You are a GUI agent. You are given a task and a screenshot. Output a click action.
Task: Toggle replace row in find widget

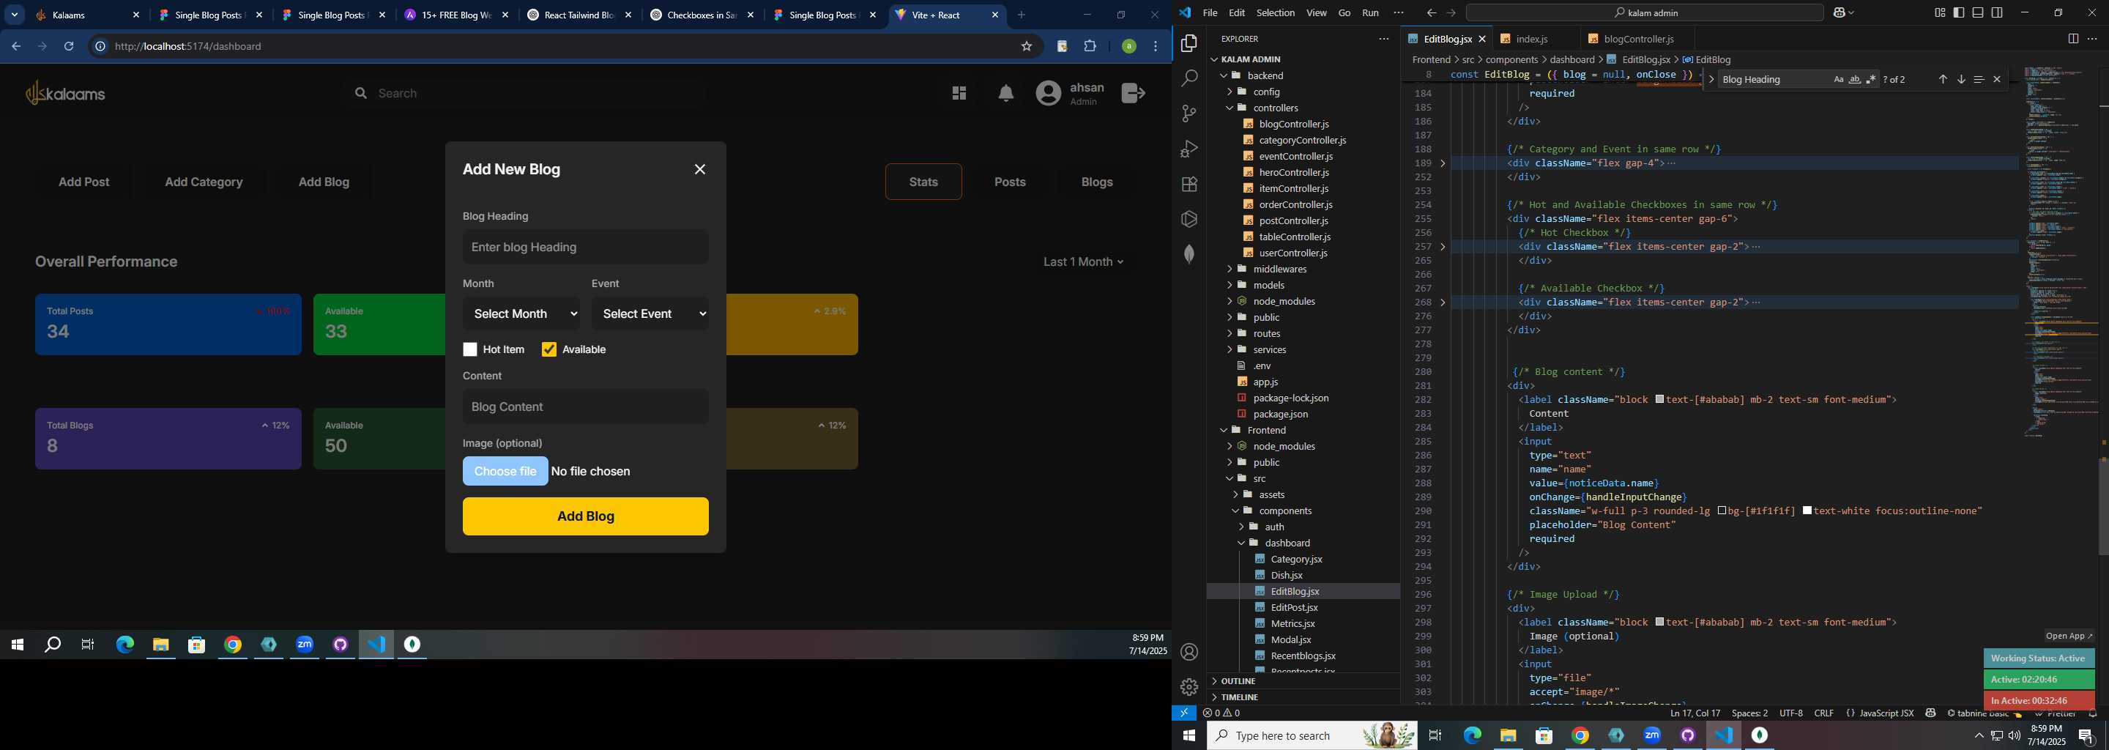click(1711, 79)
